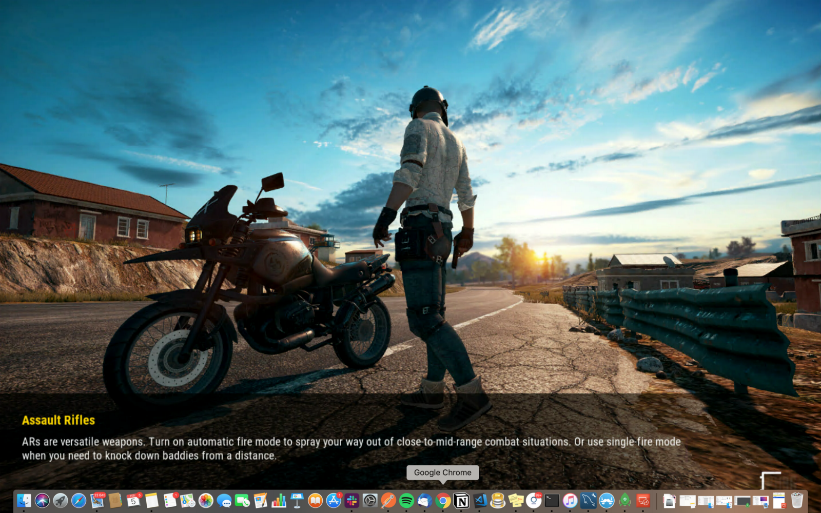Open Calendar showing Feb 5

click(x=133, y=500)
